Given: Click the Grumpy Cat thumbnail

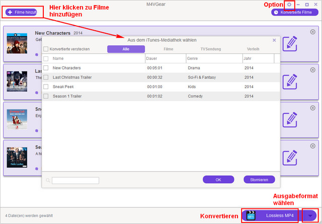Looking at the screenshot, I should pos(17,119).
